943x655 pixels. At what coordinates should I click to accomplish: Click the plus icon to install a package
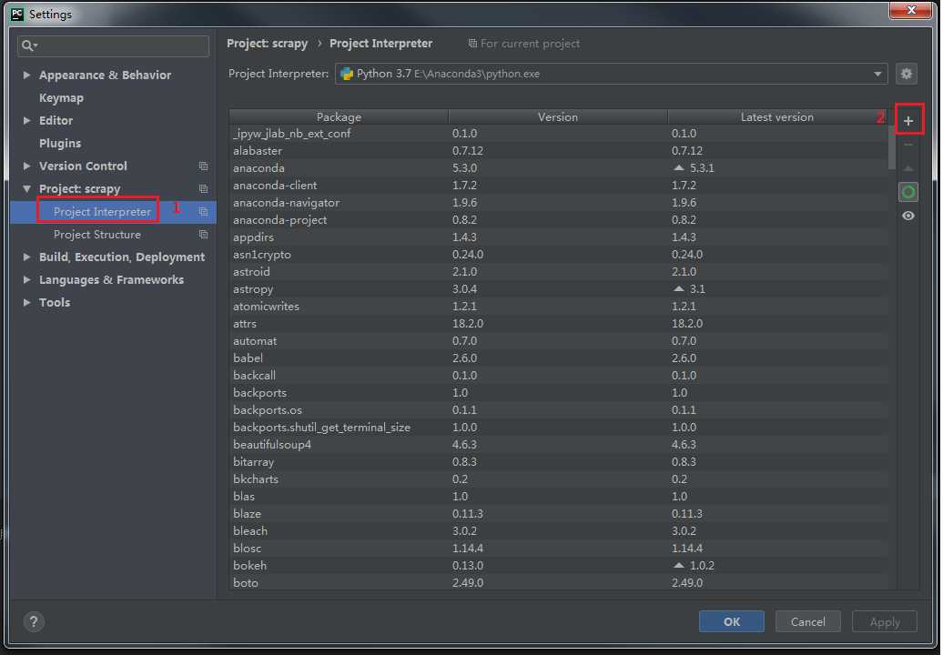908,121
